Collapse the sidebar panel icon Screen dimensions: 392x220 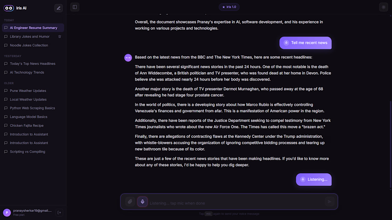pos(75,7)
